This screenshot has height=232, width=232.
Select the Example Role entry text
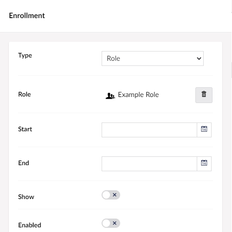(138, 95)
